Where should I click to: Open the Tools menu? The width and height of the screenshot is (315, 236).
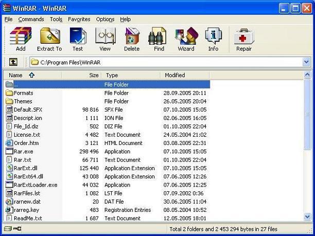[x=56, y=19]
